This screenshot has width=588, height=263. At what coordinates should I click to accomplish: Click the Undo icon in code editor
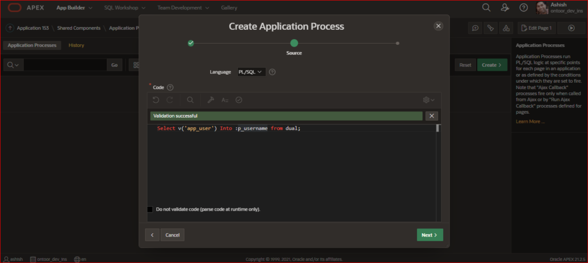coord(156,100)
